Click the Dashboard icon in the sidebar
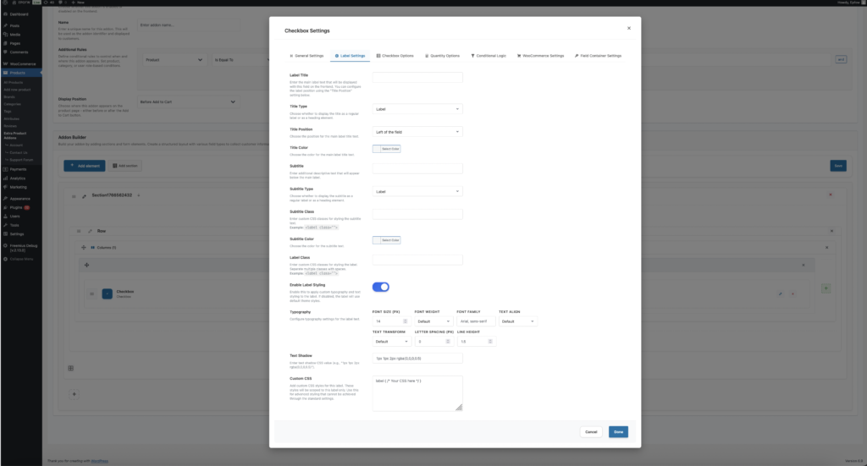The height and width of the screenshot is (466, 867). [x=6, y=14]
